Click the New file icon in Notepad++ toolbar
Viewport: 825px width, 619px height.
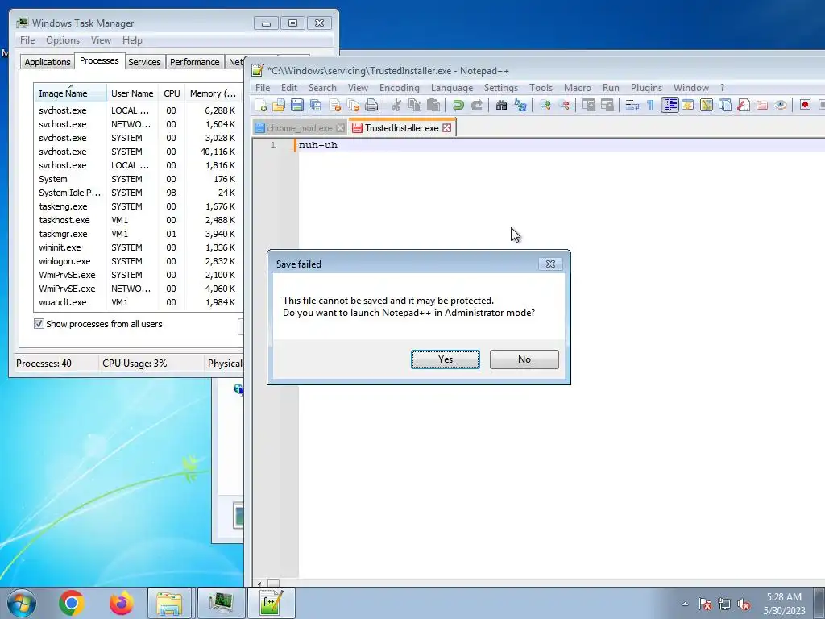pos(260,106)
